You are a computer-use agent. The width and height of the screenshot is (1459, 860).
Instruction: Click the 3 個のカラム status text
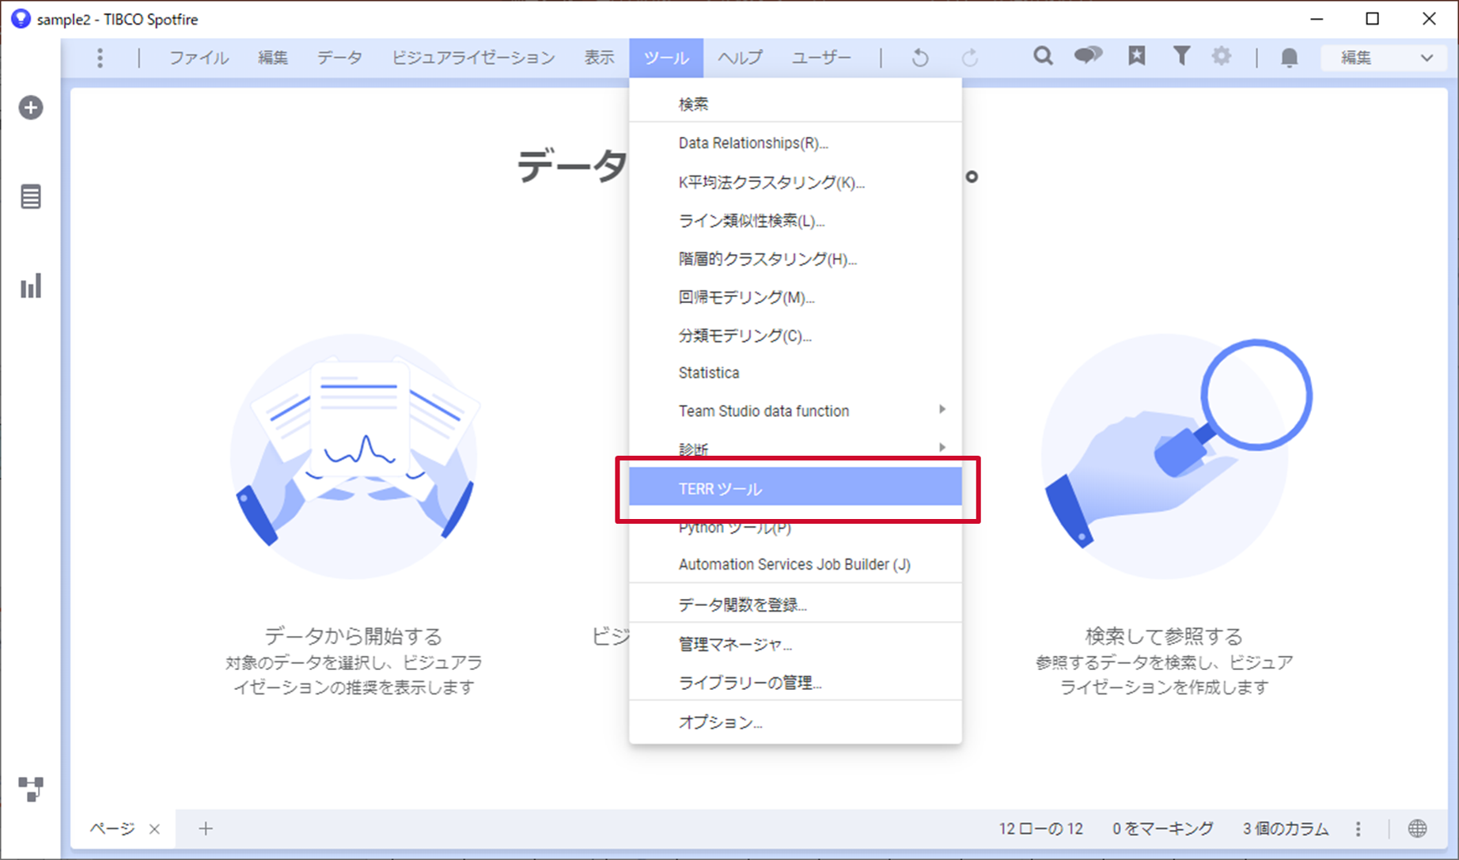1285,828
